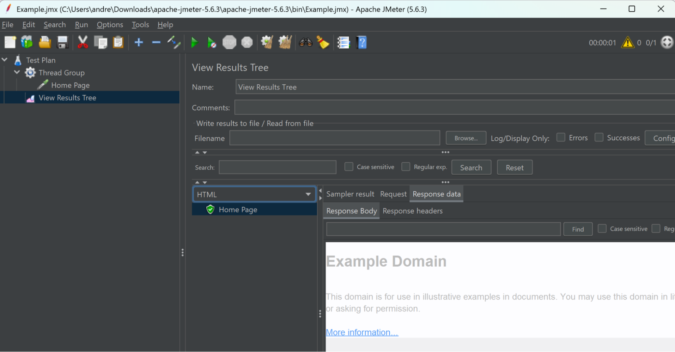Open the More information... link
675x352 pixels.
click(362, 332)
